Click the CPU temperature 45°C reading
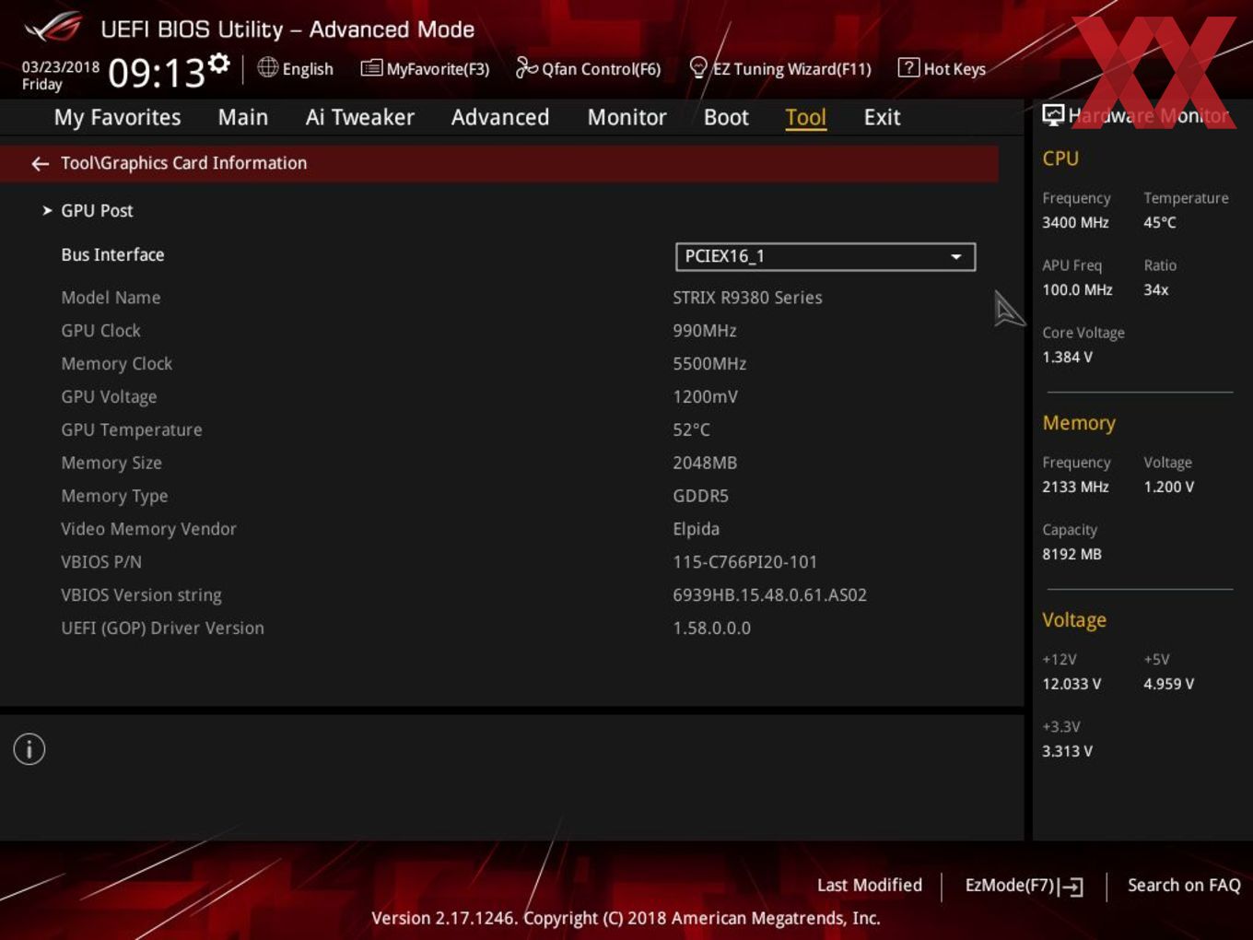Screen dimensions: 1253x940 coord(1160,223)
